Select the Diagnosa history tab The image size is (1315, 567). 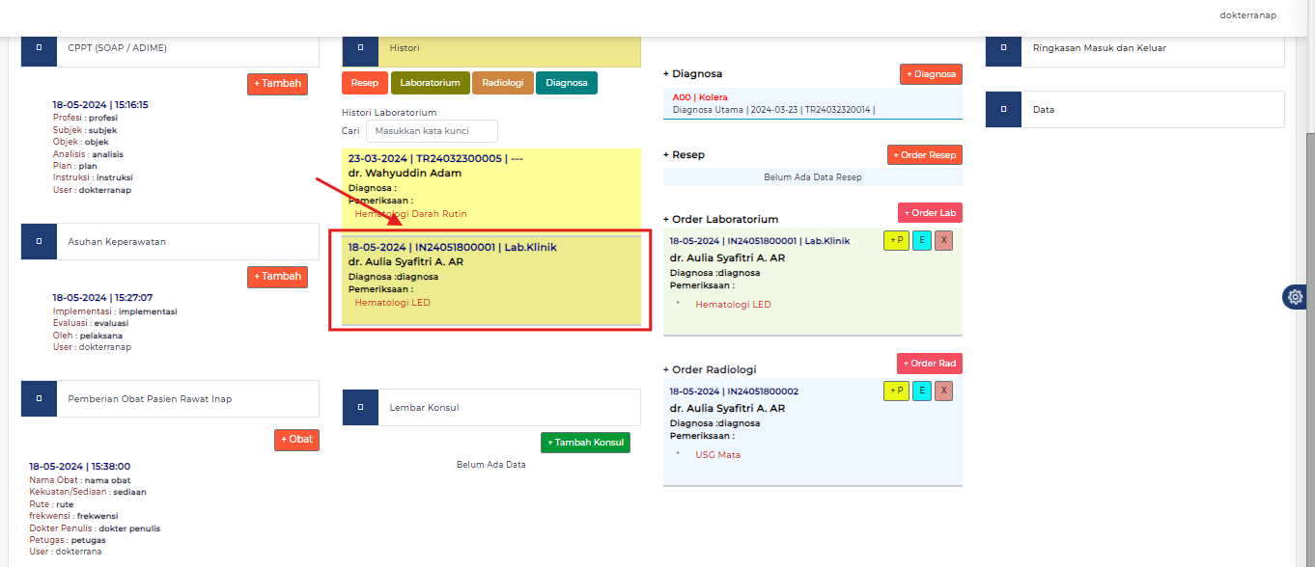click(566, 83)
